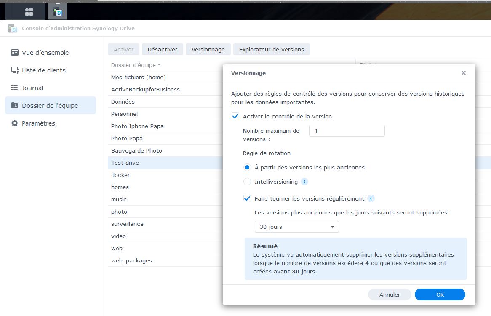Open Paramètres section
The height and width of the screenshot is (316, 491).
pos(51,123)
